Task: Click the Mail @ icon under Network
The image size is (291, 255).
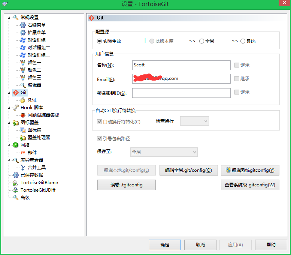Action: click(x=23, y=153)
